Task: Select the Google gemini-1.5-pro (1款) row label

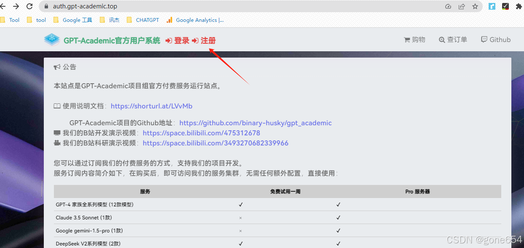Action: (x=89, y=230)
